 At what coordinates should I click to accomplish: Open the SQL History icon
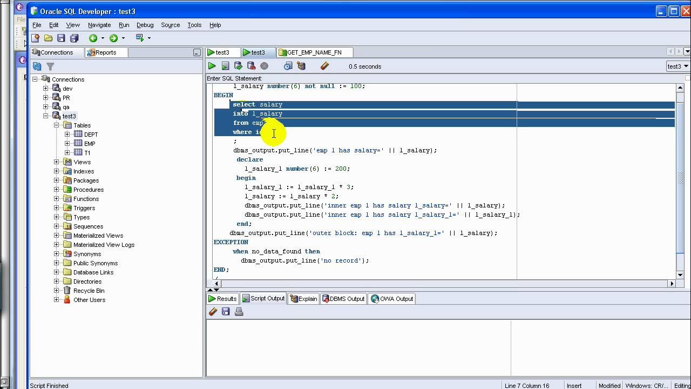tap(288, 66)
